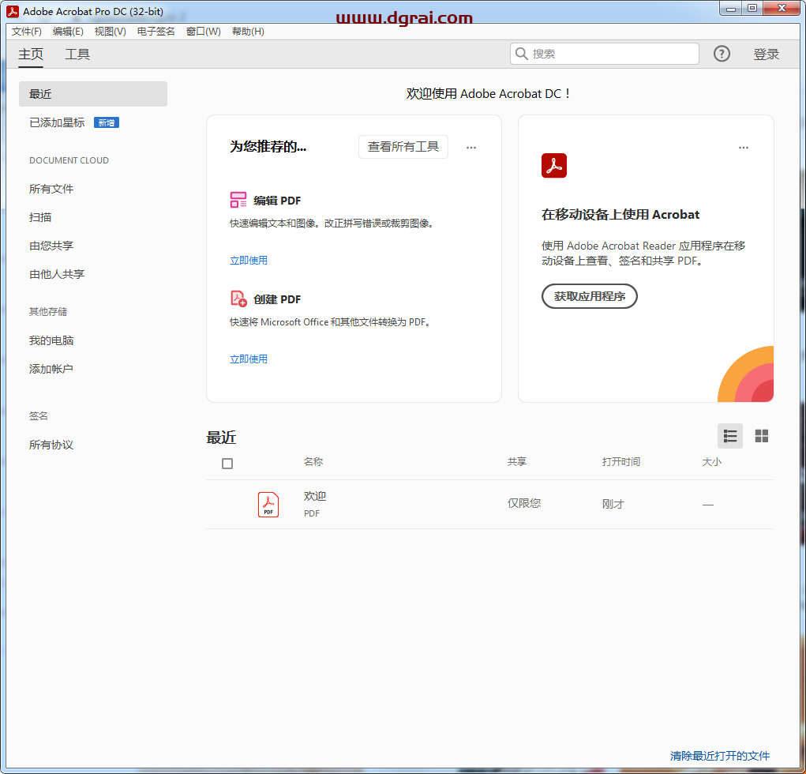Image resolution: width=806 pixels, height=774 pixels.
Task: Click 立即使用 link under 编辑 PDF
Action: coord(249,261)
